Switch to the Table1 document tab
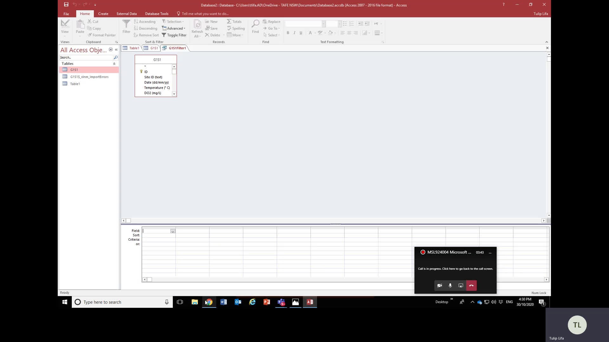This screenshot has width=609, height=342. [134, 48]
